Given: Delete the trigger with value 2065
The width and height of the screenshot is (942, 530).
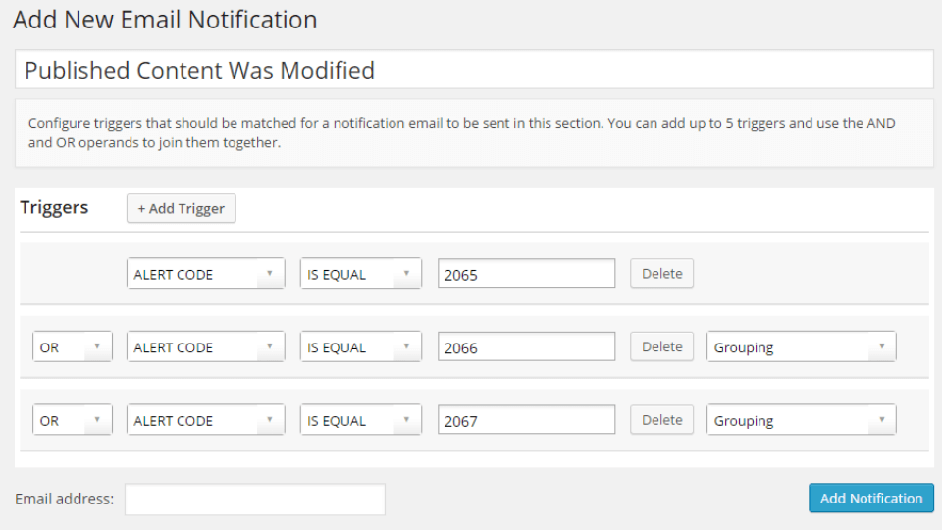Looking at the screenshot, I should click(661, 274).
